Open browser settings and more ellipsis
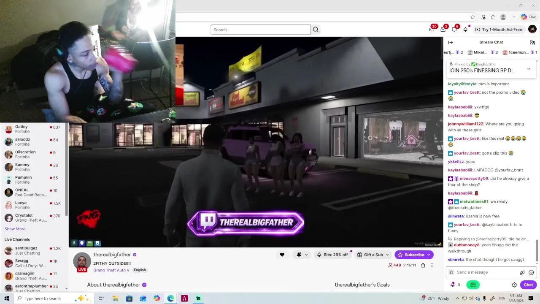Viewport: 540px width, 304px height. tap(513, 17)
